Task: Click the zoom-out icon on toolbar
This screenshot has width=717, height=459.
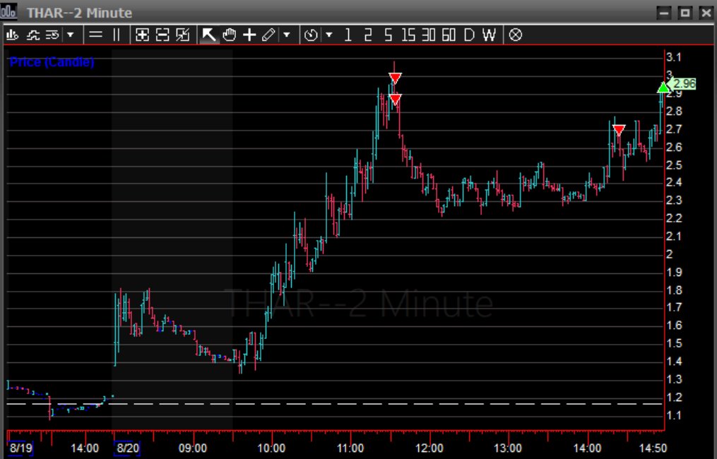Action: coord(163,34)
